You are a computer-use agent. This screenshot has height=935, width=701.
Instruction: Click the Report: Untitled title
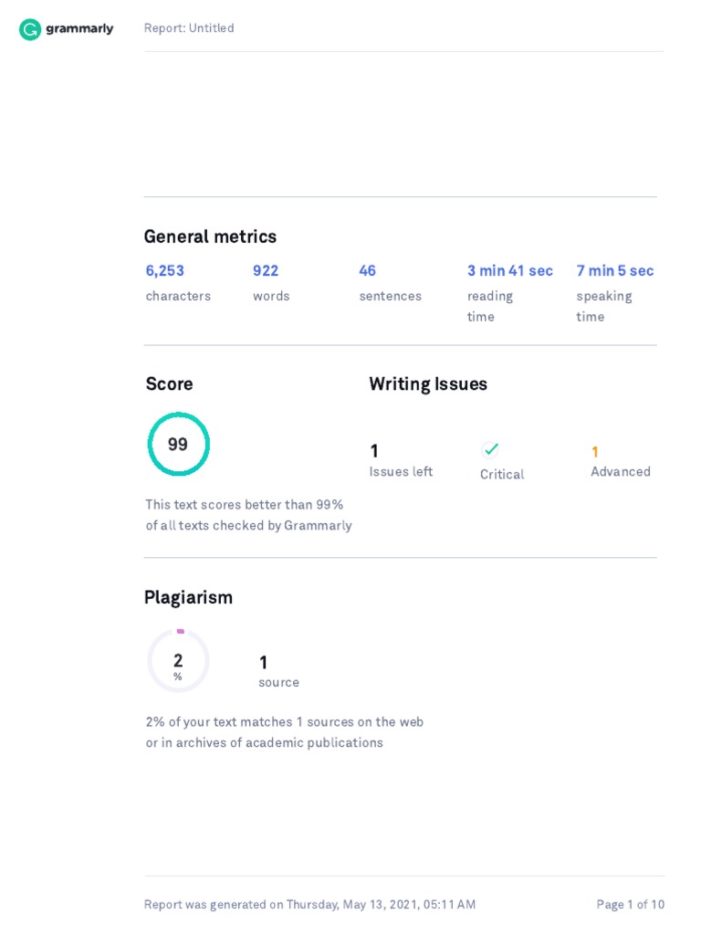(x=189, y=28)
